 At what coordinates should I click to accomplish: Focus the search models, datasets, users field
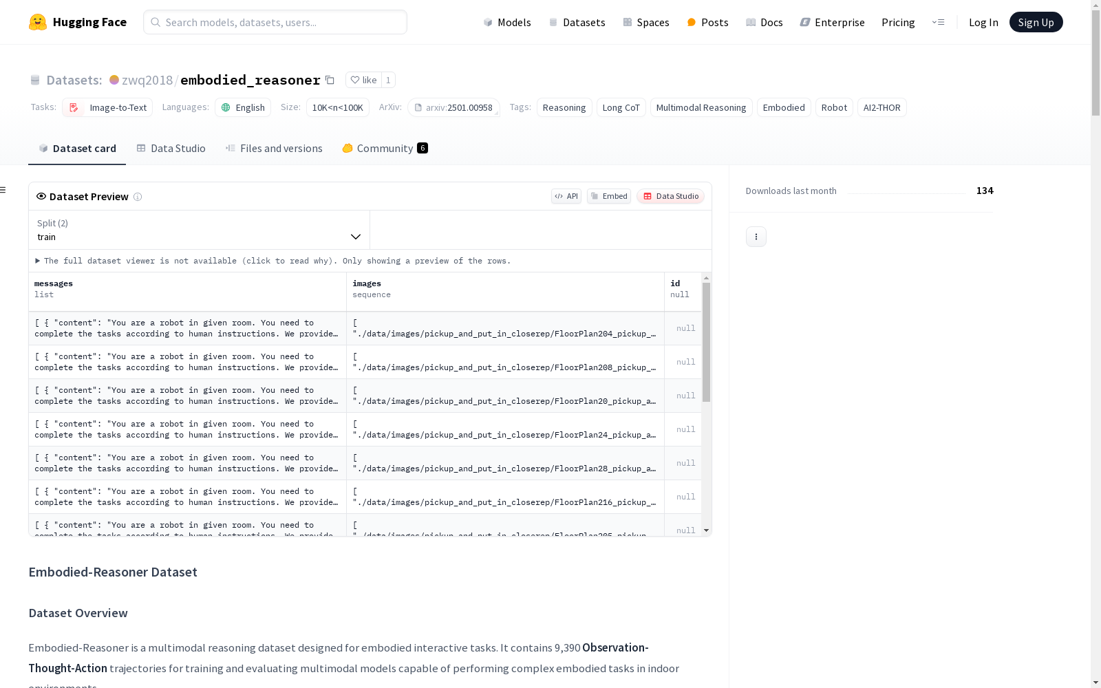[x=275, y=22]
